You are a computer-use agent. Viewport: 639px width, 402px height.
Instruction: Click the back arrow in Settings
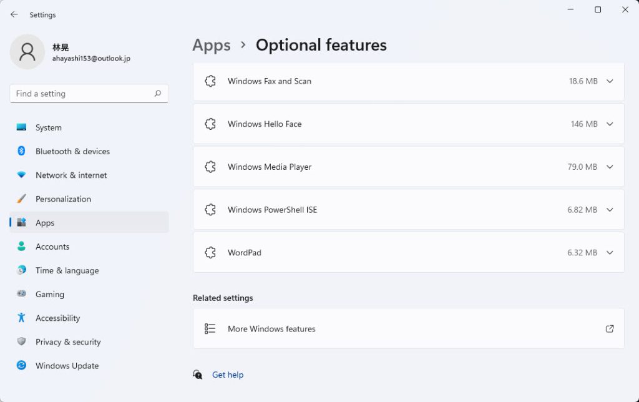point(14,15)
